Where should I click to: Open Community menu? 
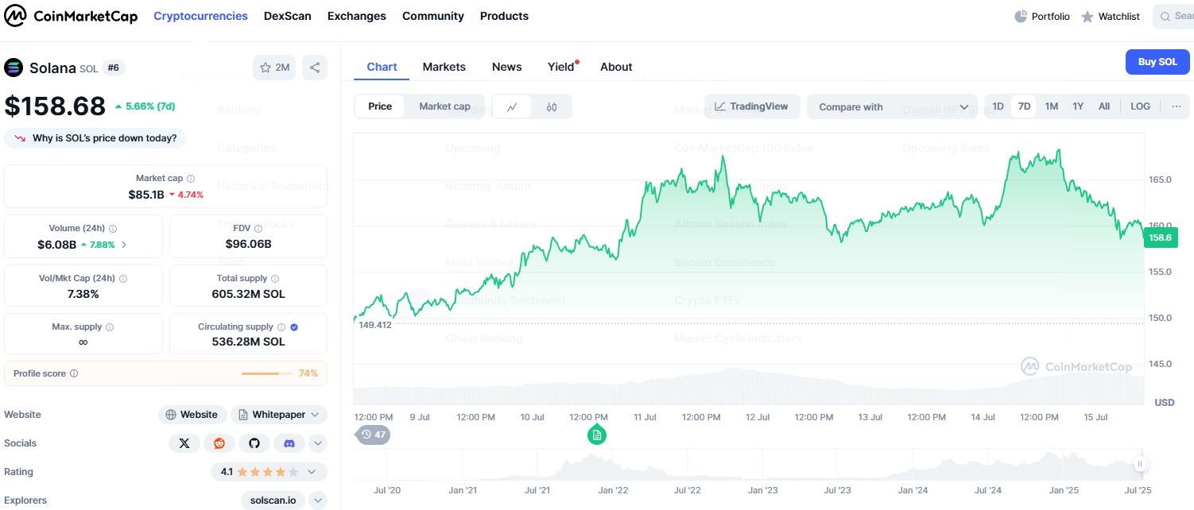click(433, 16)
